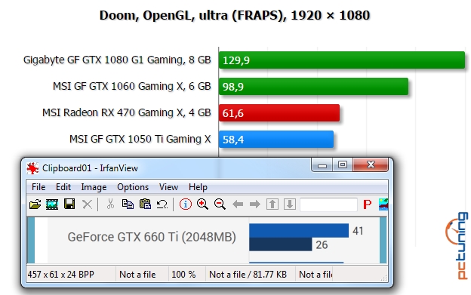Click the value 26 beside the dark bar
Image resolution: width=471 pixels, height=295 pixels.
coord(322,245)
